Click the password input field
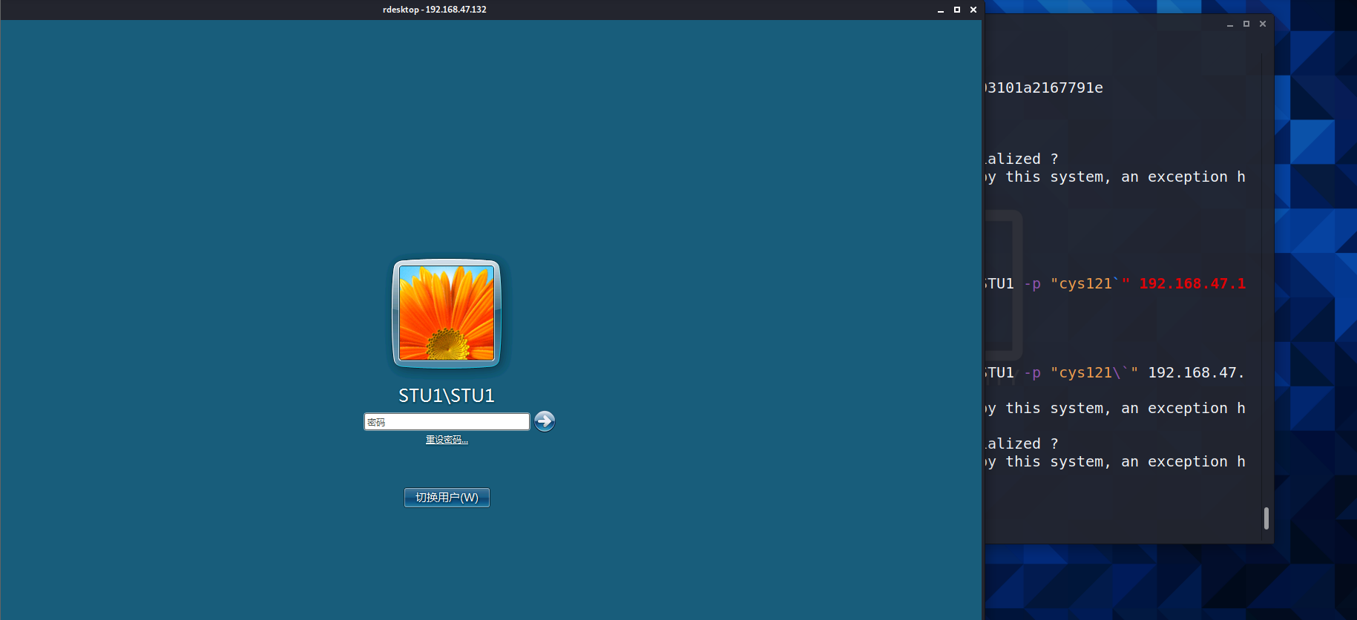1357x620 pixels. 447,422
